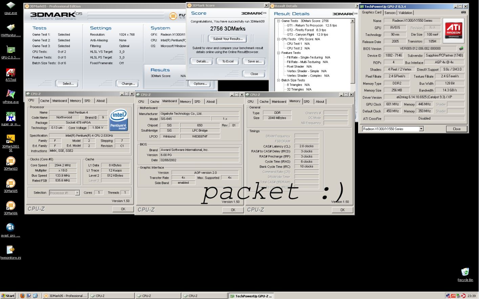Open the Radeon X1300/X1550 Series card dropdown

point(421,129)
